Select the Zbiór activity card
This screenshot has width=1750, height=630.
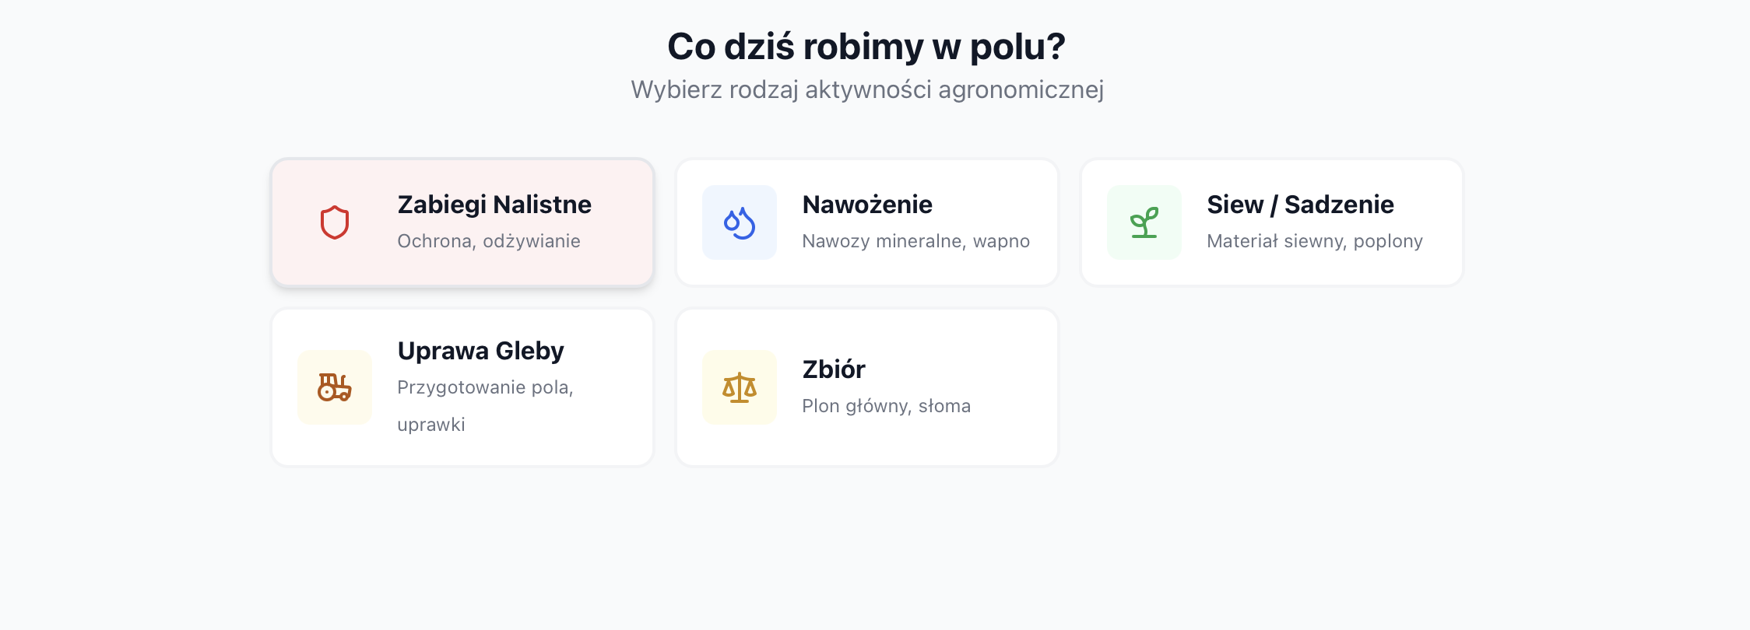click(867, 387)
